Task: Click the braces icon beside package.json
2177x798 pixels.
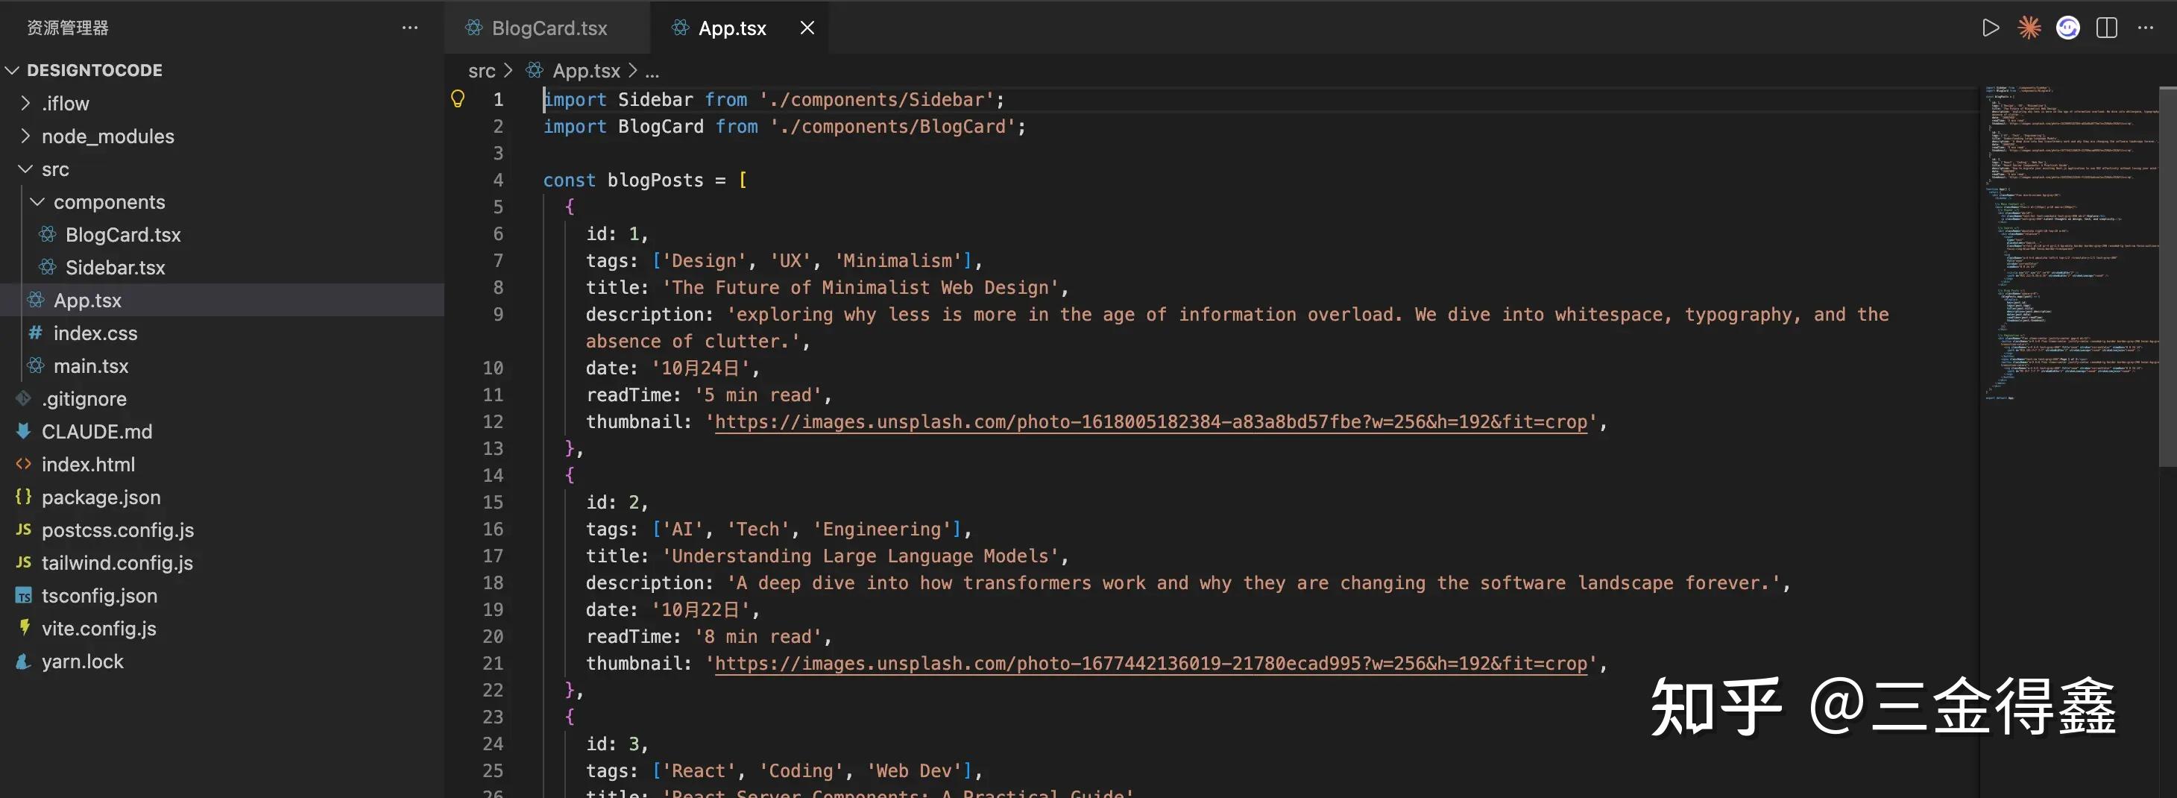Action: (24, 497)
